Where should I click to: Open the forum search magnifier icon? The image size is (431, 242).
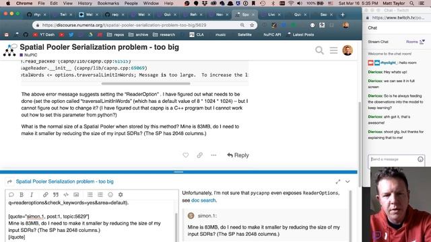pos(319,50)
